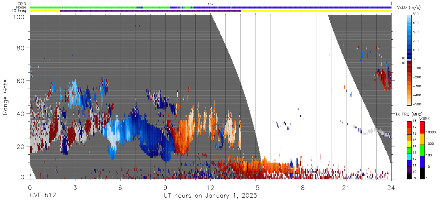Click the 18 UT hour axis label

(x=301, y=187)
